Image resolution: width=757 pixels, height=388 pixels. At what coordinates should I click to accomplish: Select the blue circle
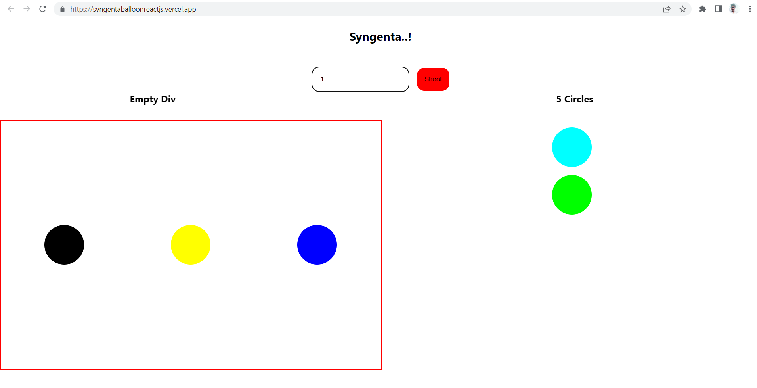click(x=317, y=245)
